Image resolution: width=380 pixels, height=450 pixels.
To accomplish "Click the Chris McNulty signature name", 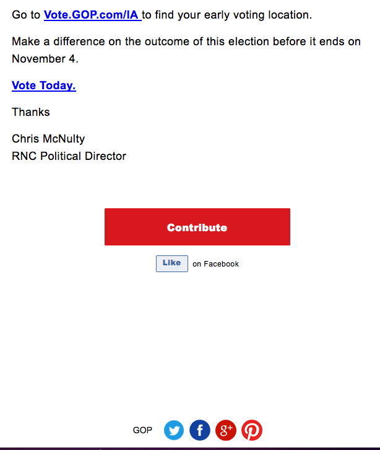I will pos(48,139).
